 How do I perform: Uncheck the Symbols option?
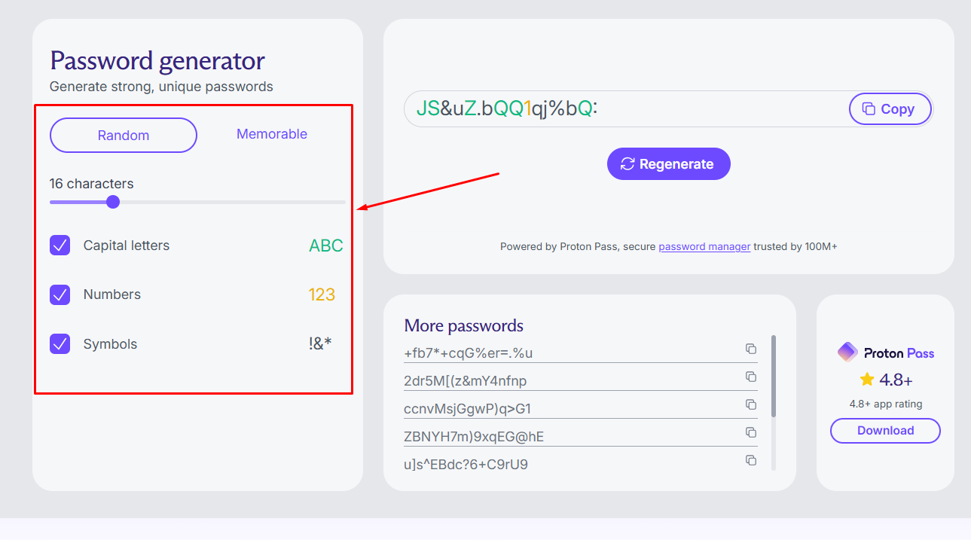point(60,344)
